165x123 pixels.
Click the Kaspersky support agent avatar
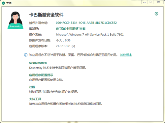click(16, 20)
